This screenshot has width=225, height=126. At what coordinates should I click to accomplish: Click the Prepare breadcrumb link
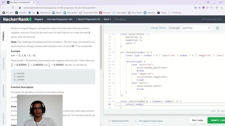click(39, 19)
